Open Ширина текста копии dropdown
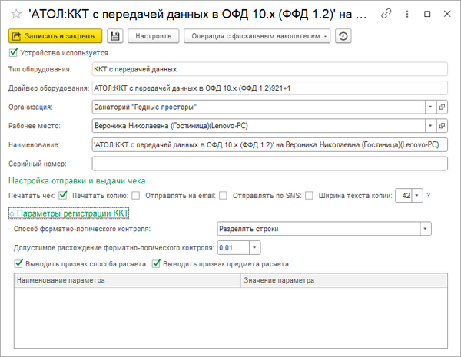Screen dimensions: 461x357 point(417,196)
